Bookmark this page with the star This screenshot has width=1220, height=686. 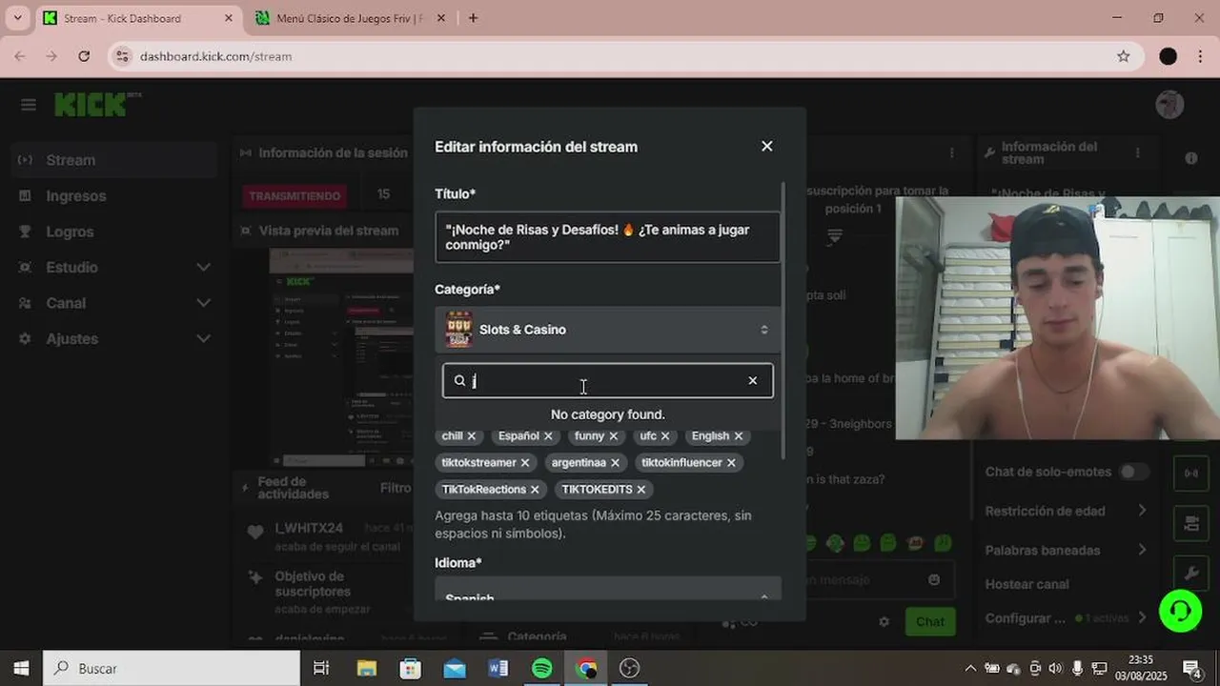pyautogui.click(x=1124, y=56)
